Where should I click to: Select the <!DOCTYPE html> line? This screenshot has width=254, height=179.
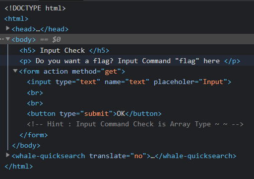click(x=35, y=8)
